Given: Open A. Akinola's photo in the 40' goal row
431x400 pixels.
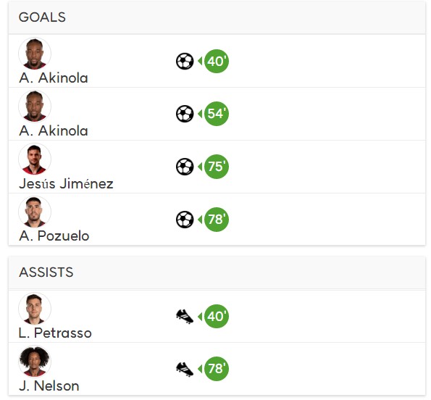Looking at the screenshot, I should pos(35,54).
